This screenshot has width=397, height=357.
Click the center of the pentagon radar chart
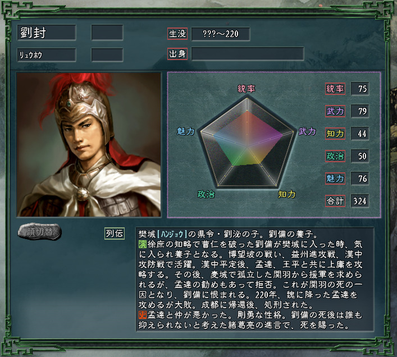[x=247, y=147]
